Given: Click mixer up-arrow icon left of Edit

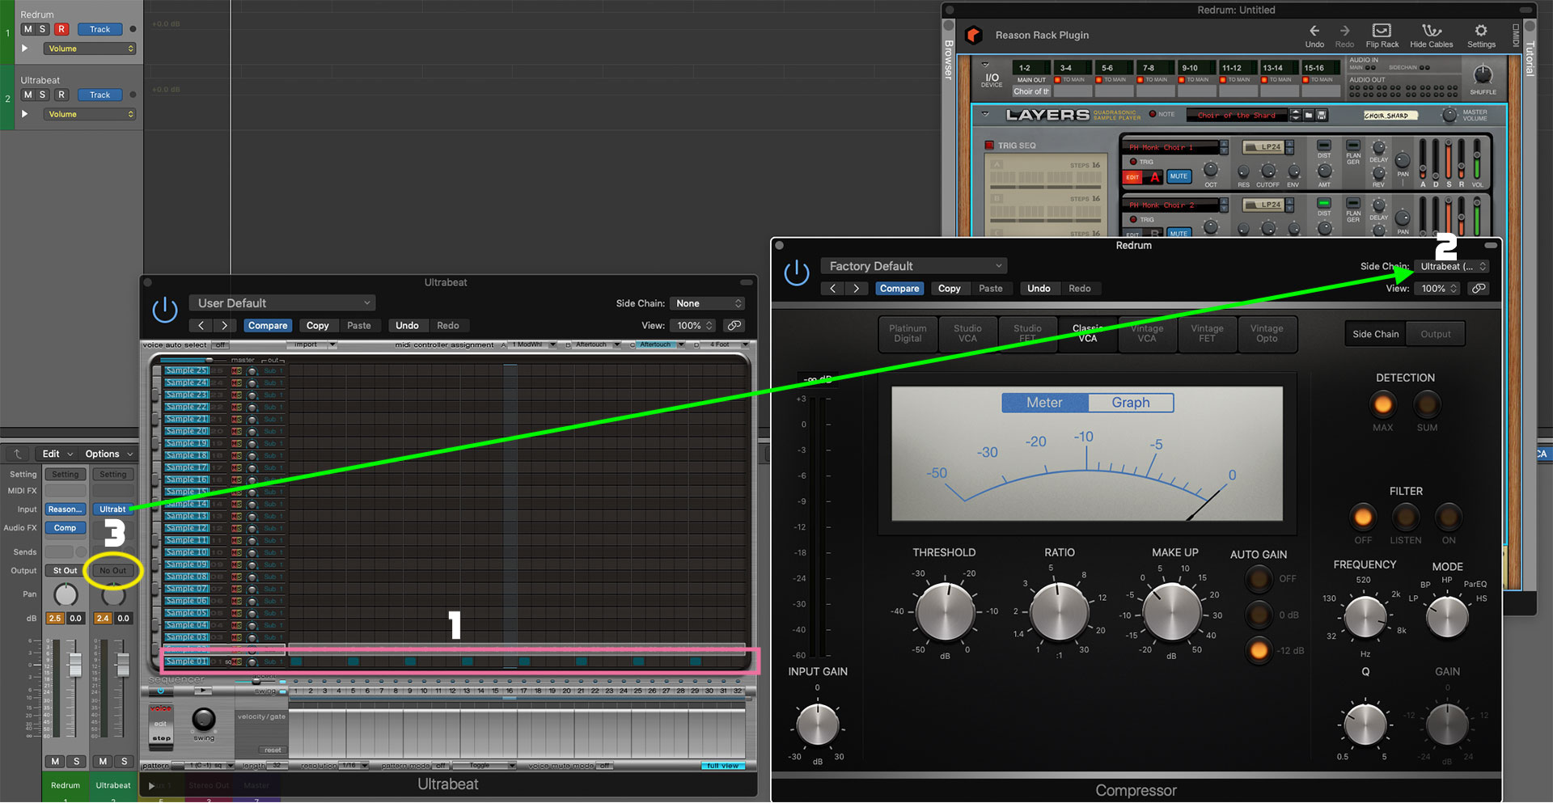Looking at the screenshot, I should (18, 454).
